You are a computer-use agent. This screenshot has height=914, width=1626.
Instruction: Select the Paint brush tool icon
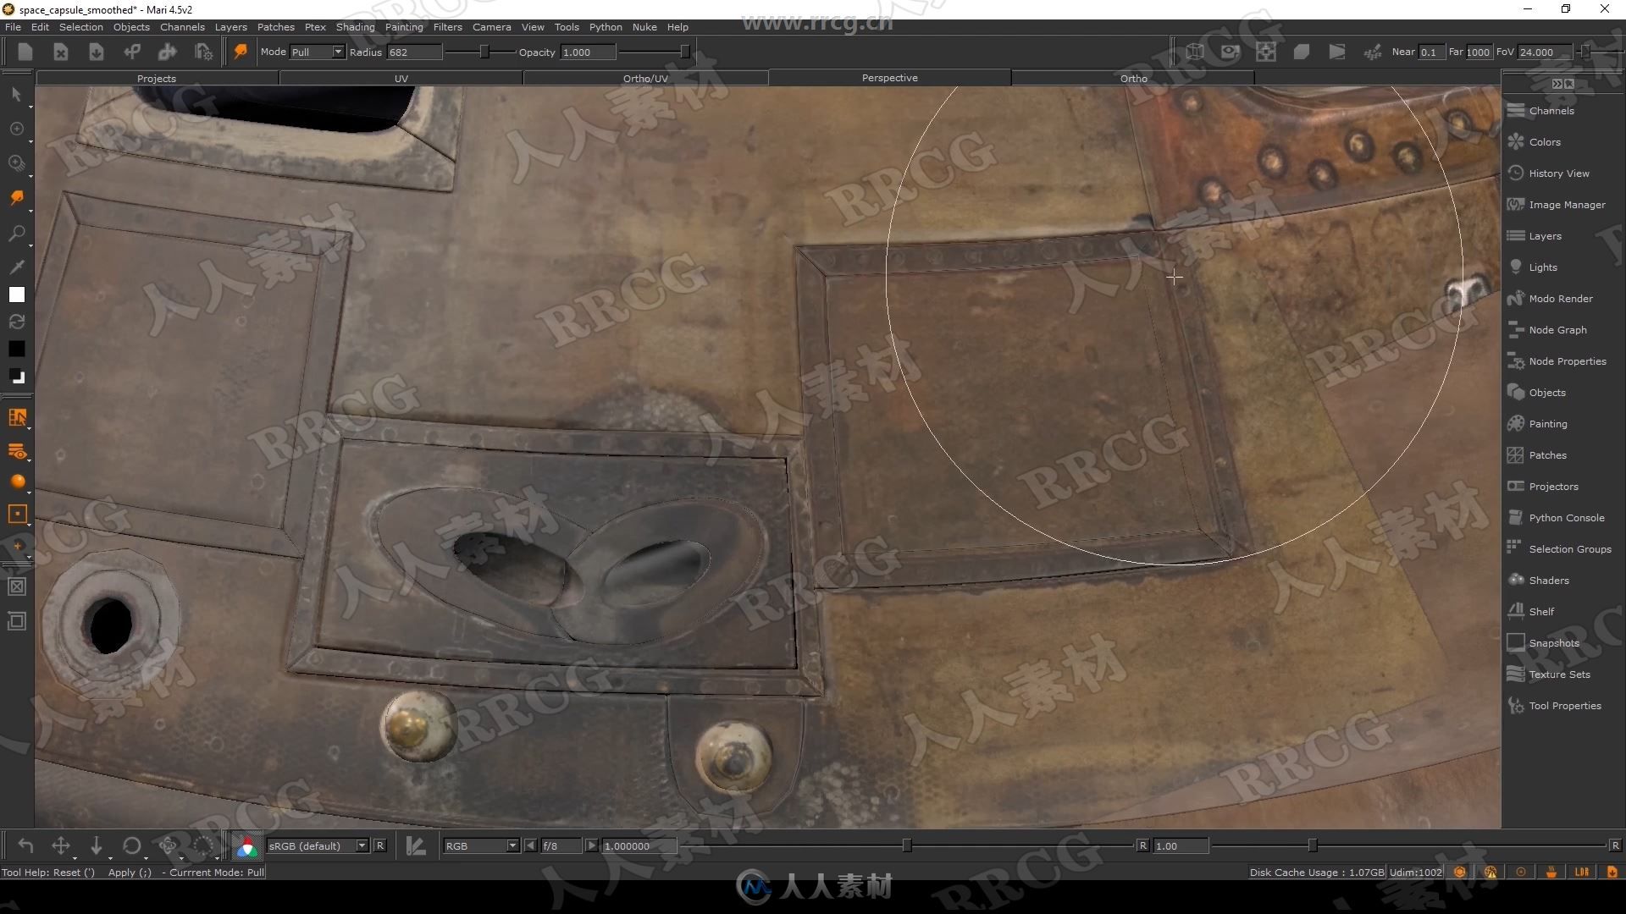(x=15, y=197)
